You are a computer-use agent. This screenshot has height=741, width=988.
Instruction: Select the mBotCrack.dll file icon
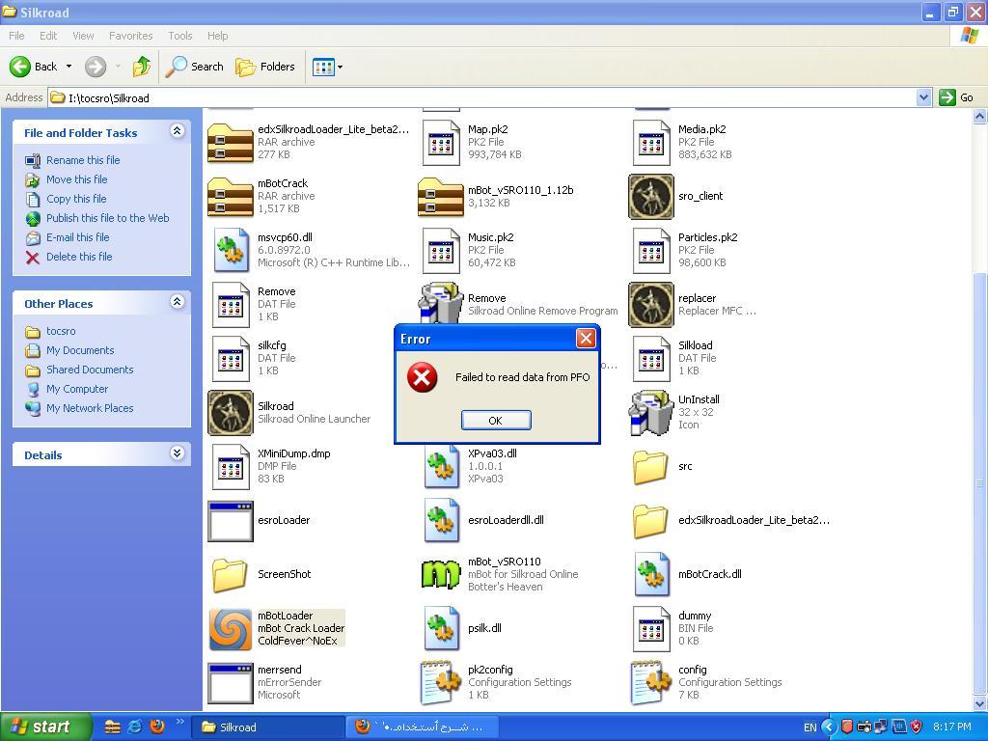[x=651, y=575]
